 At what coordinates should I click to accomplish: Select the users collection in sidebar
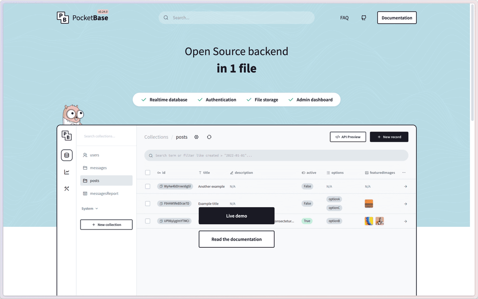[x=94, y=155]
